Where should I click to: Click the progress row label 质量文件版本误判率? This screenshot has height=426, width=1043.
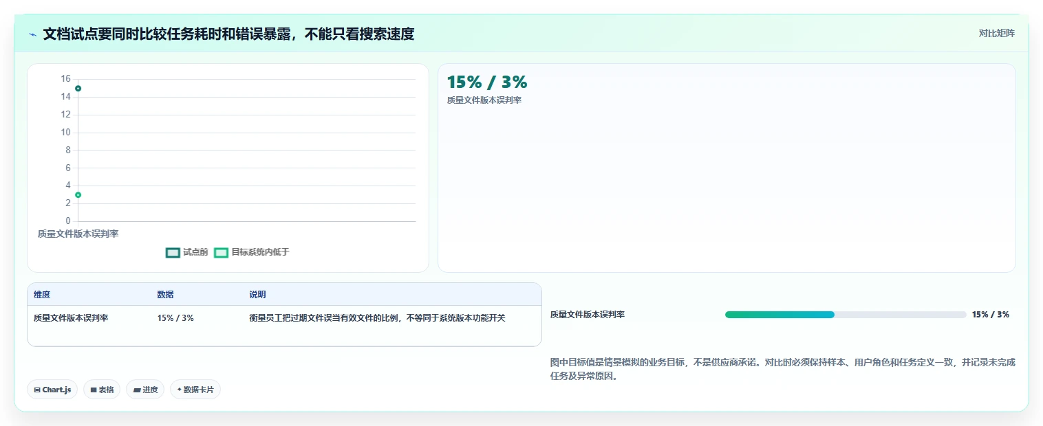pyautogui.click(x=588, y=315)
